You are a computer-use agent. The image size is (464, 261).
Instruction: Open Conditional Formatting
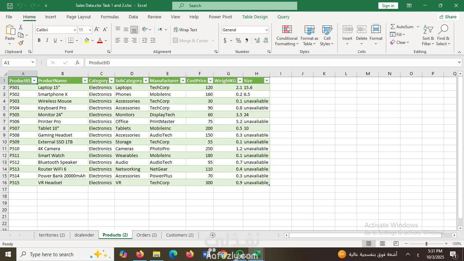287,35
